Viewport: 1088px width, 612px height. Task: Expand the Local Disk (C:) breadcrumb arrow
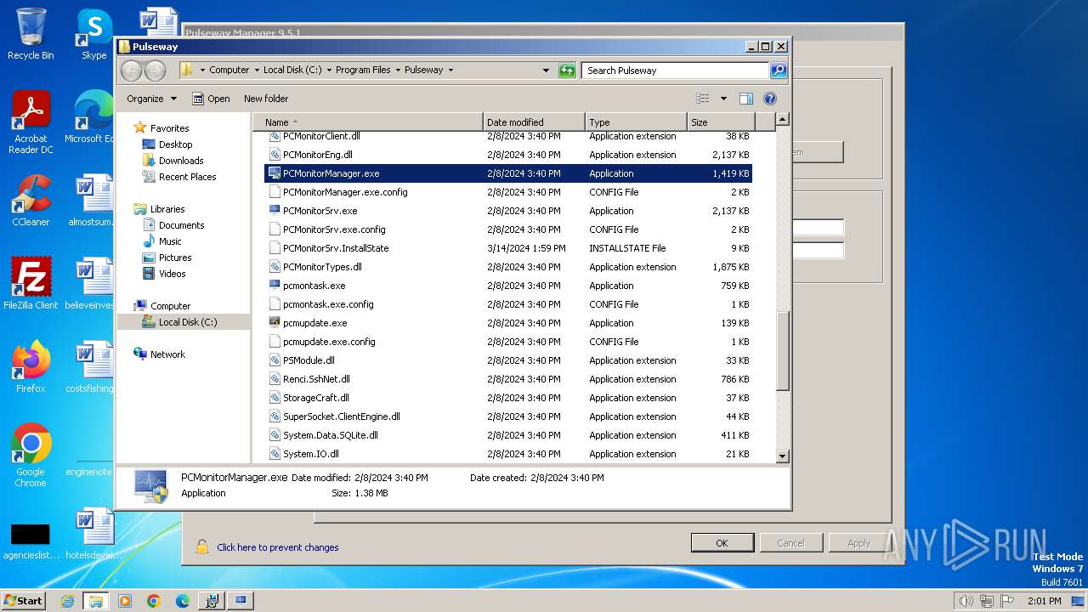coord(329,71)
